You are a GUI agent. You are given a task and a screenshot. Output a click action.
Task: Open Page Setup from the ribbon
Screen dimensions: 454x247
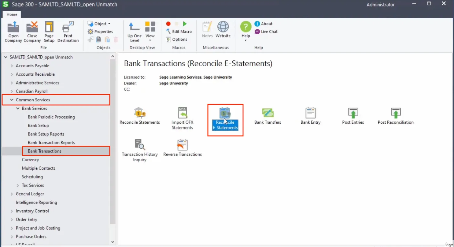(49, 32)
